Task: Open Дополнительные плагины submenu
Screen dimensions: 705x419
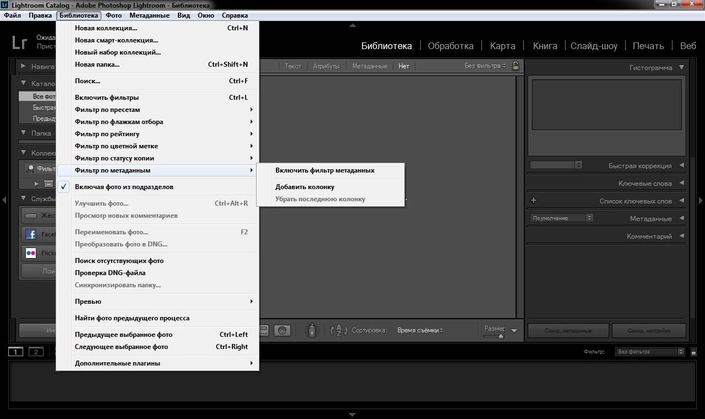Action: 158,363
